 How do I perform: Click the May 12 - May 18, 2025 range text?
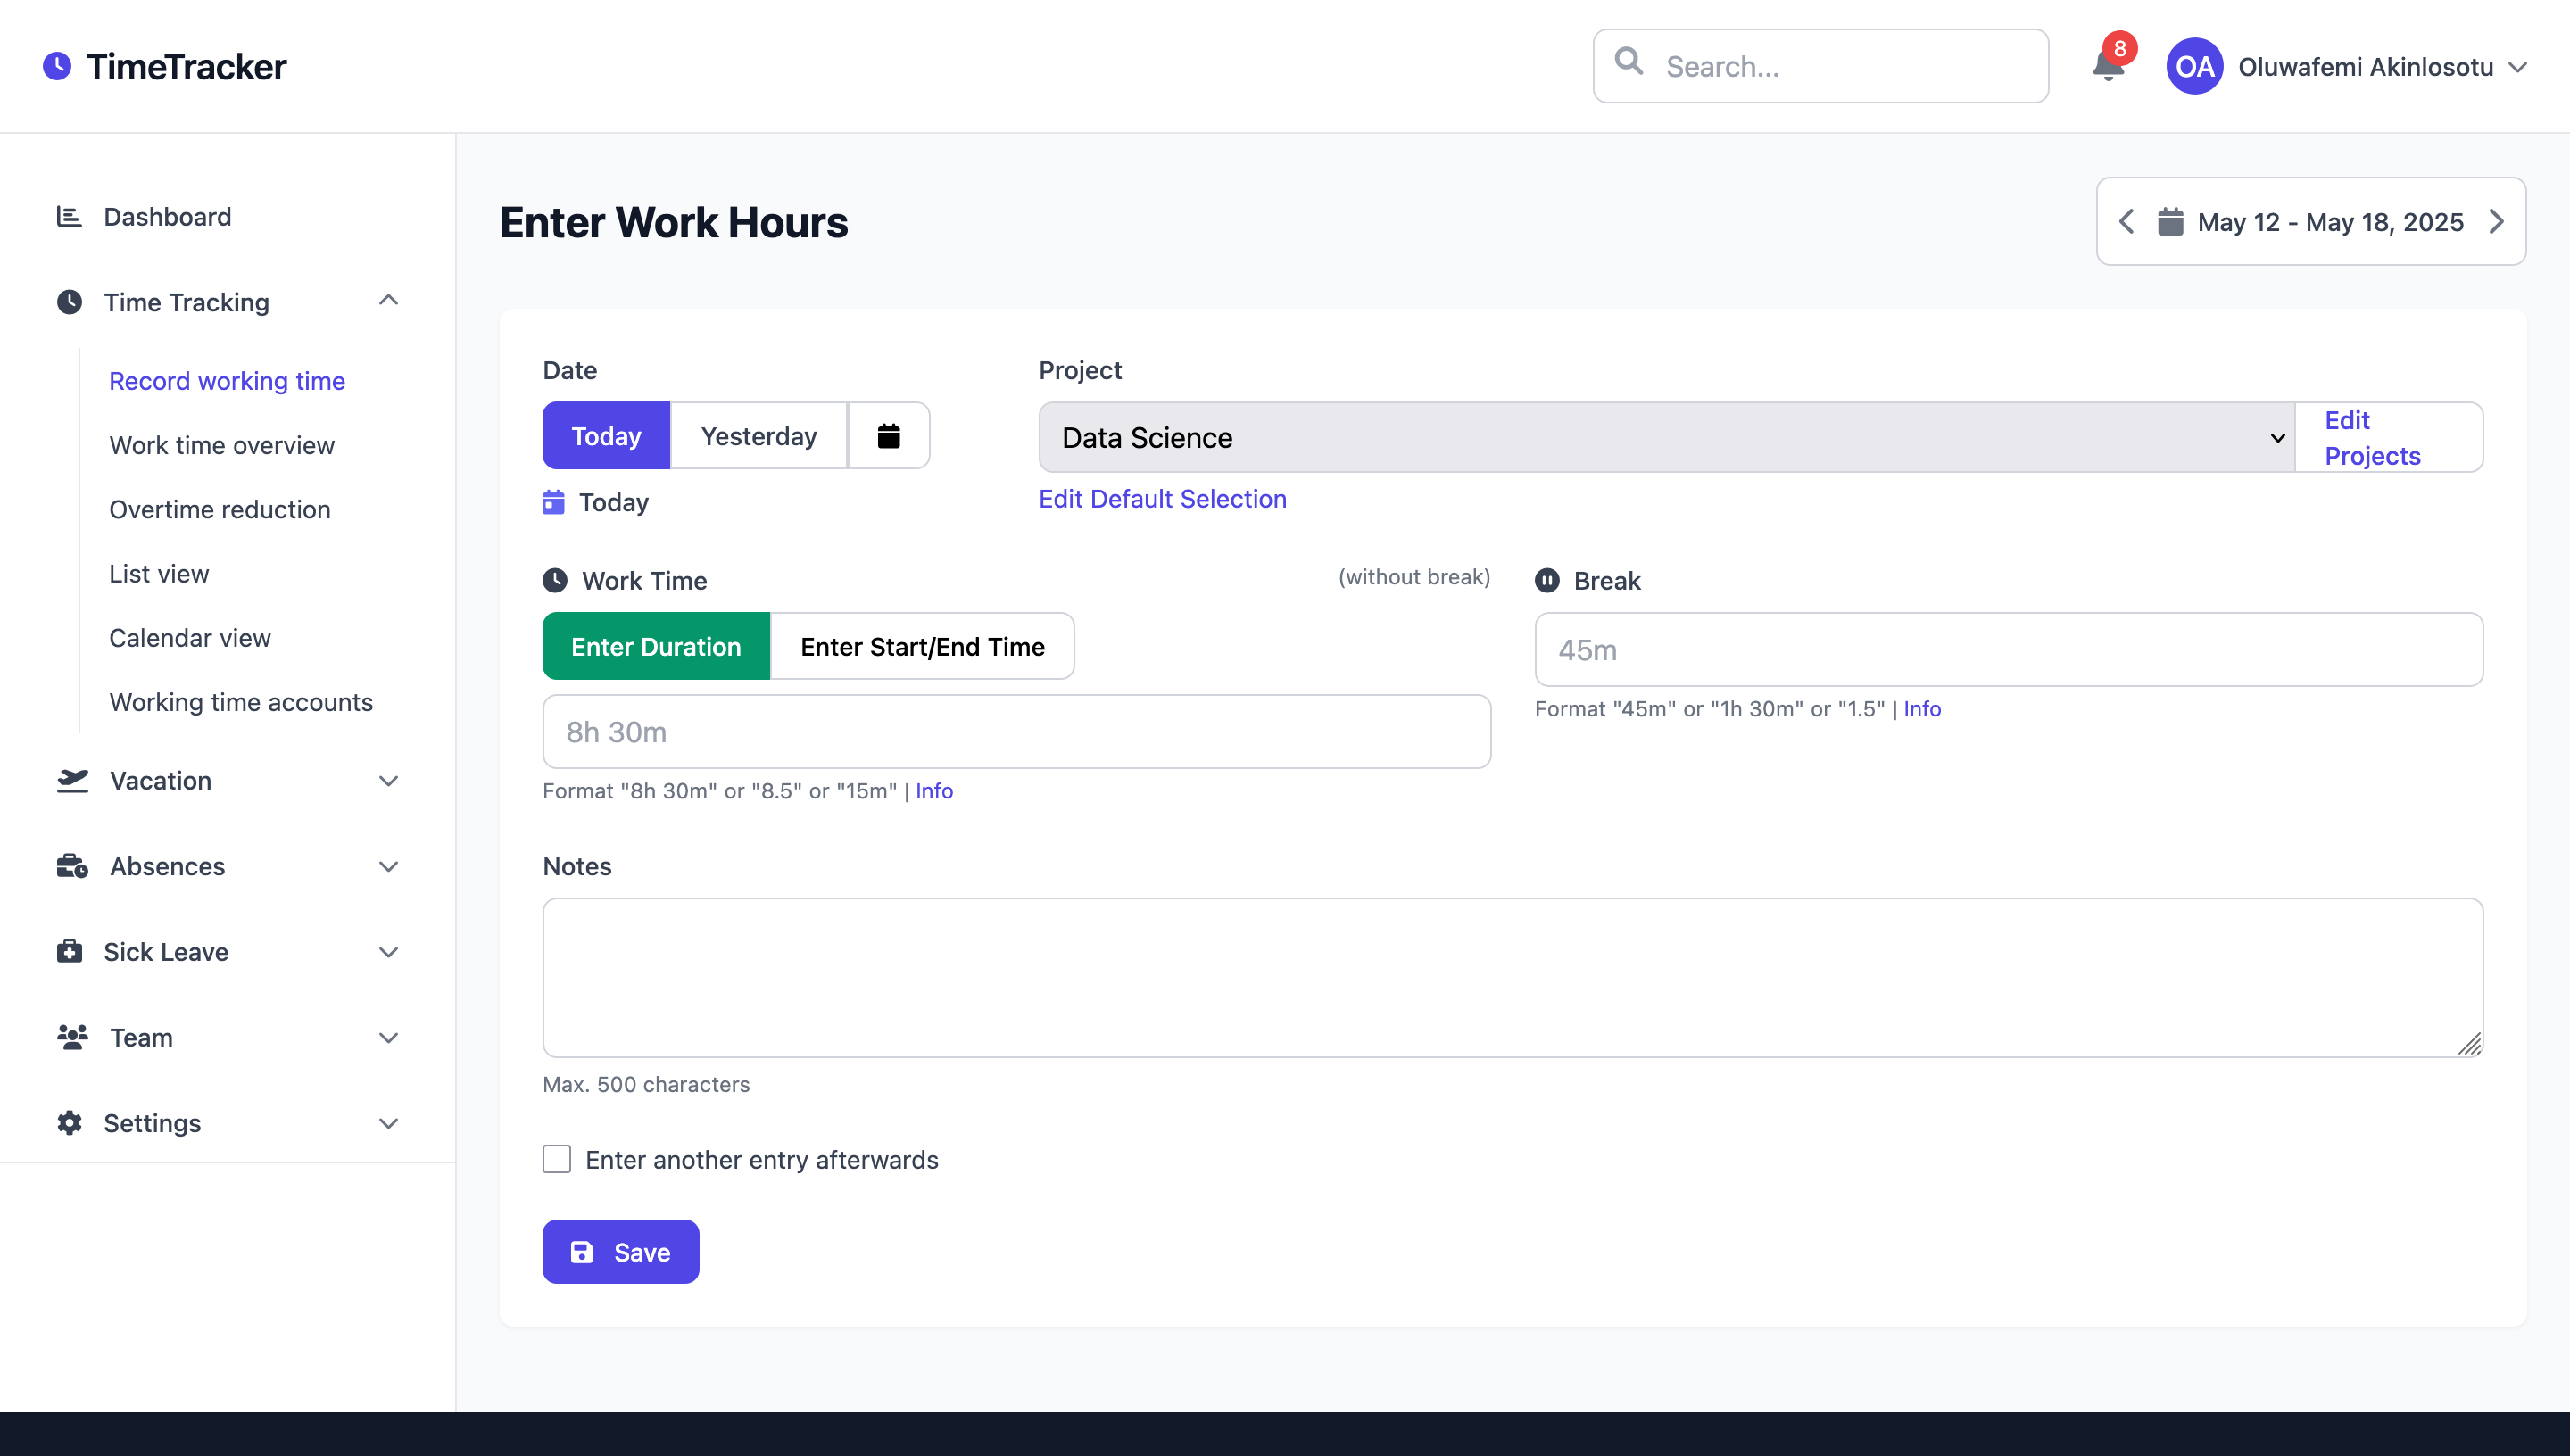(2330, 221)
